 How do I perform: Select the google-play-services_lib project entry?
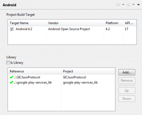80,82
